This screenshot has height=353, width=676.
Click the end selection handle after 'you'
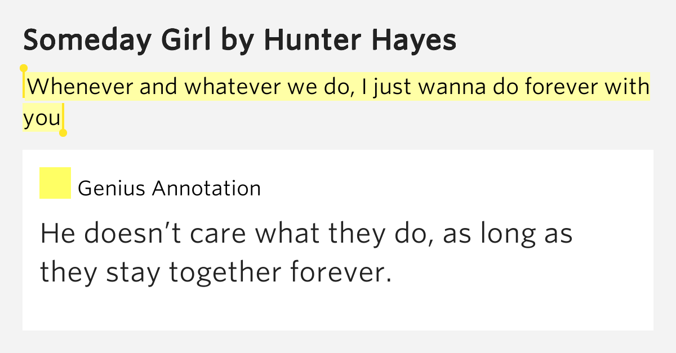(63, 133)
